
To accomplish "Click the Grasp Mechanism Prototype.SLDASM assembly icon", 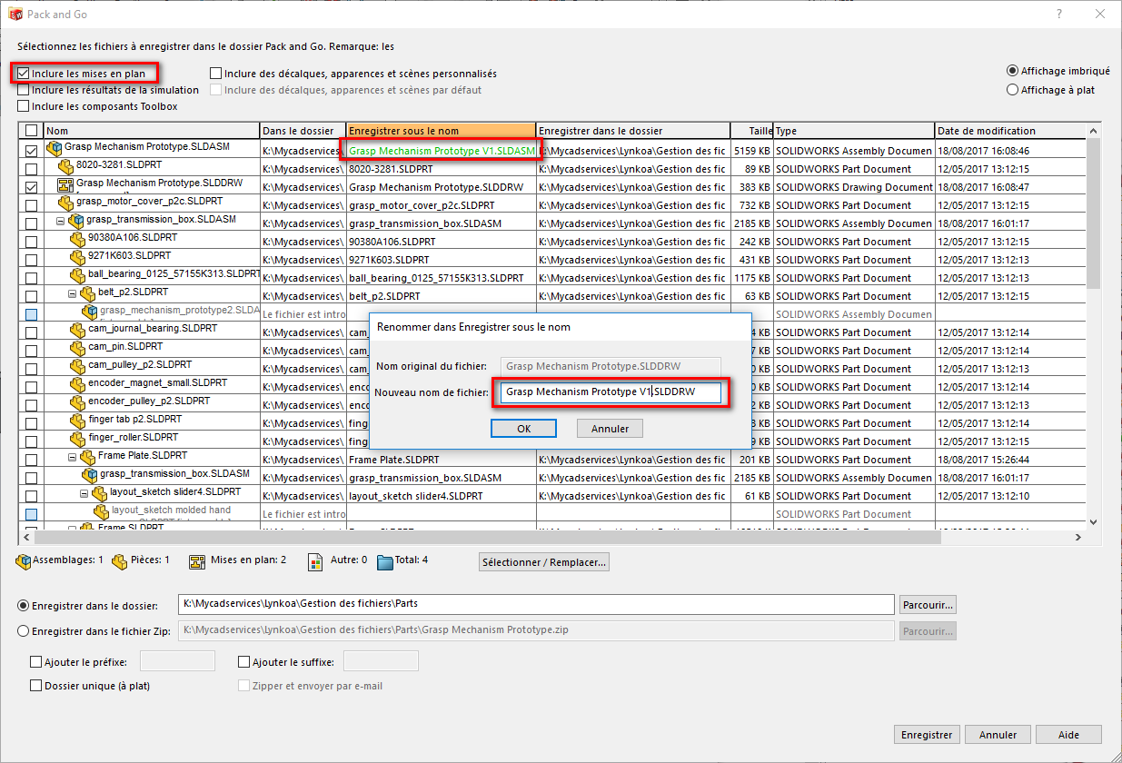I will click(55, 147).
